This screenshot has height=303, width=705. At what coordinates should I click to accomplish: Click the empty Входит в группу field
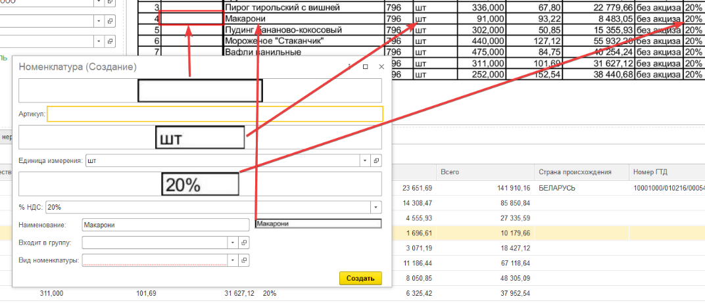(156, 243)
